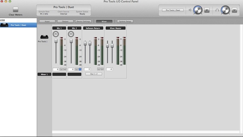This screenshot has height=137, width=243.
Task: Click the Mic 2 channel label
Action: pyautogui.click(x=74, y=28)
